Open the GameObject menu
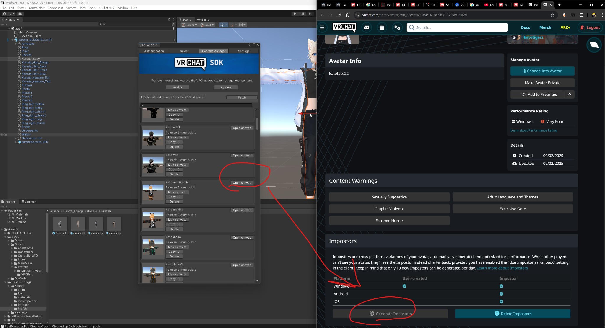Image resolution: width=605 pixels, height=328 pixels. [37, 8]
